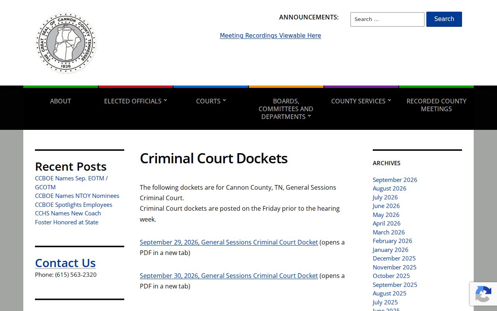Open the April 2026 archive

(387, 224)
